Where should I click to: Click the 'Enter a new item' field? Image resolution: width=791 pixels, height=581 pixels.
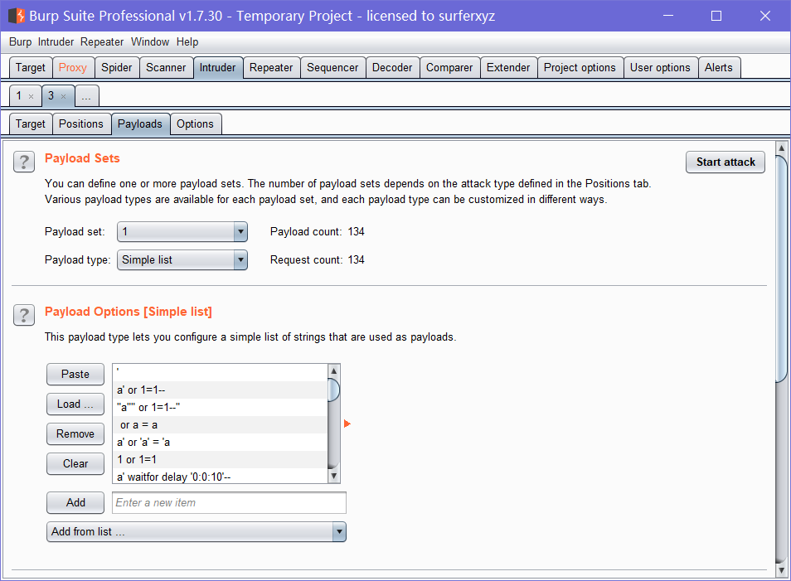(x=229, y=502)
